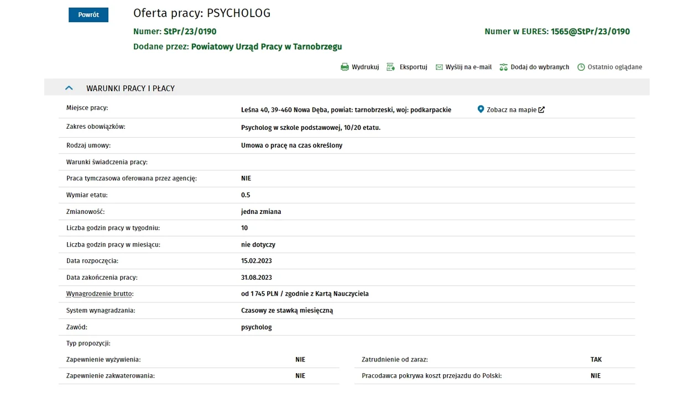This screenshot has width=695, height=398.
Task: Click the Zawód value psycholog
Action: (x=257, y=327)
